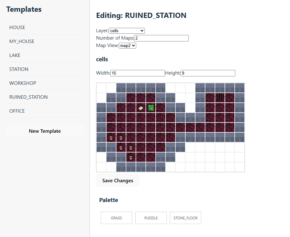This screenshot has height=237, width=290.
Task: Click the Height input field
Action: (208, 73)
